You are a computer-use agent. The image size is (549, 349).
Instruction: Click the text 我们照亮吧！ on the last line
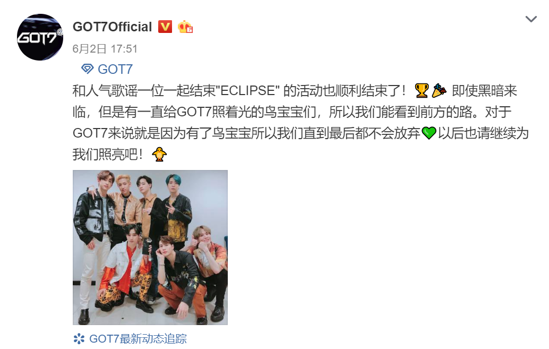[108, 154]
